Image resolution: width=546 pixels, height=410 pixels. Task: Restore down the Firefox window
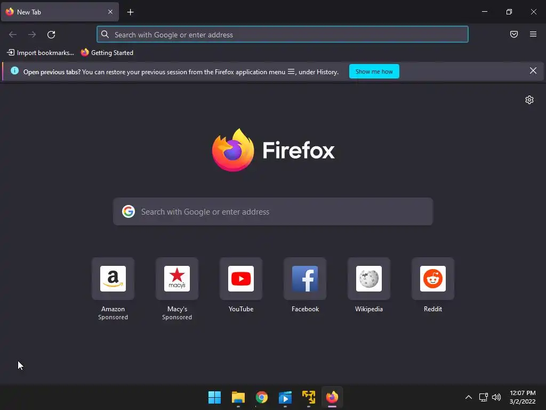click(509, 12)
